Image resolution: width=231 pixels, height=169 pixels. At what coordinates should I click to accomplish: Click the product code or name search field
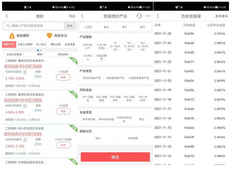(x=34, y=26)
